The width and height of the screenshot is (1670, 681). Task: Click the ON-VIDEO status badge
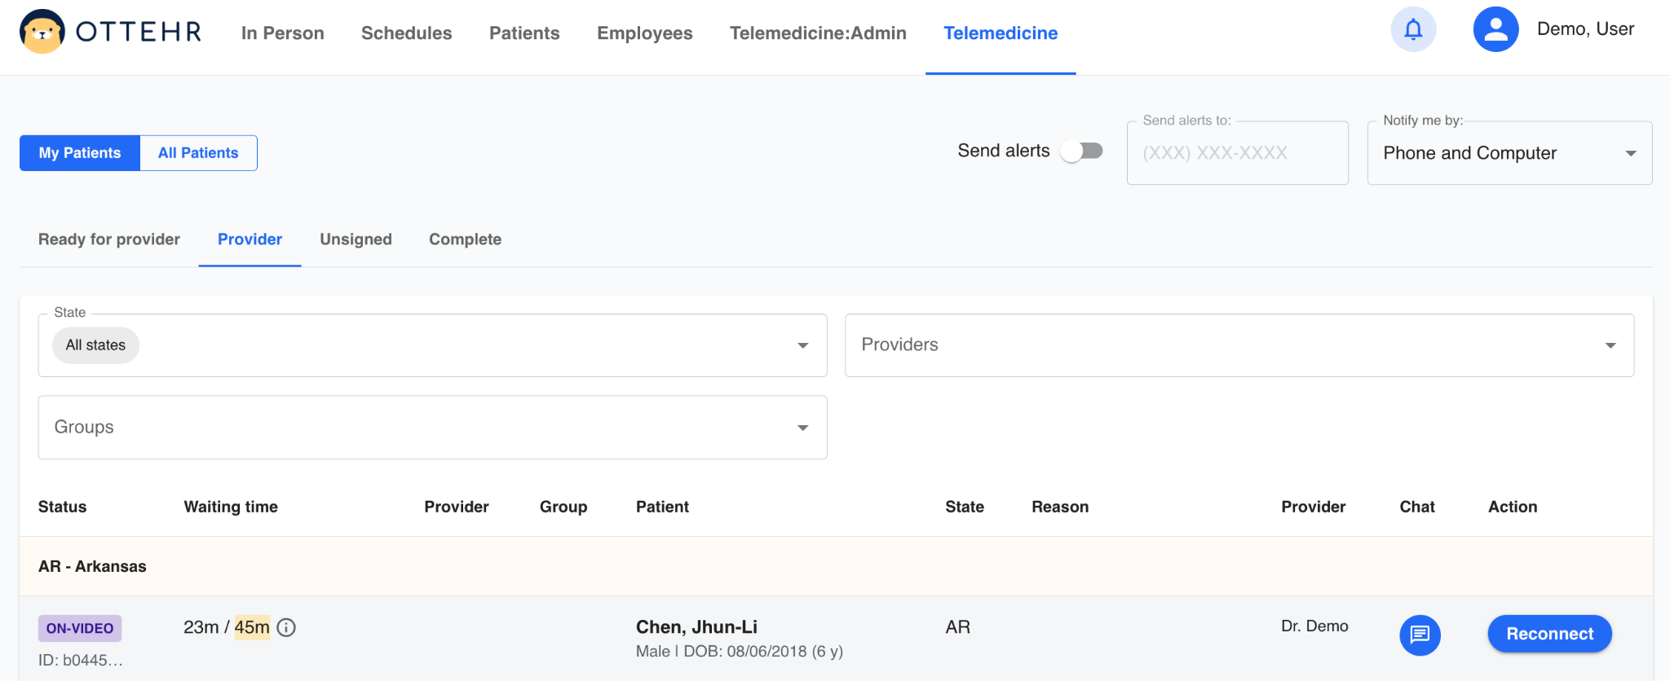coord(80,628)
